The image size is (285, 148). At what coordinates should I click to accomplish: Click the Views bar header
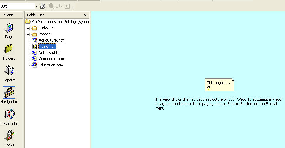pos(9,15)
